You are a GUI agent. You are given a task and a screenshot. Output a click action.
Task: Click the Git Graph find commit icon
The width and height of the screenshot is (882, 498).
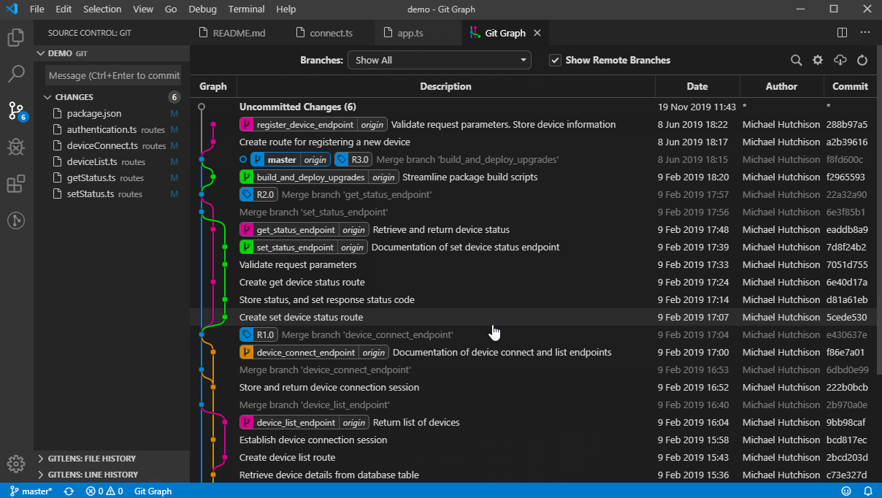[797, 61]
